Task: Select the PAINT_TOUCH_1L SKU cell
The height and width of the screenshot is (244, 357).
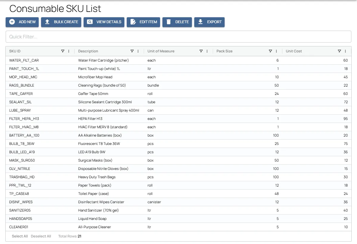Action: 40,69
